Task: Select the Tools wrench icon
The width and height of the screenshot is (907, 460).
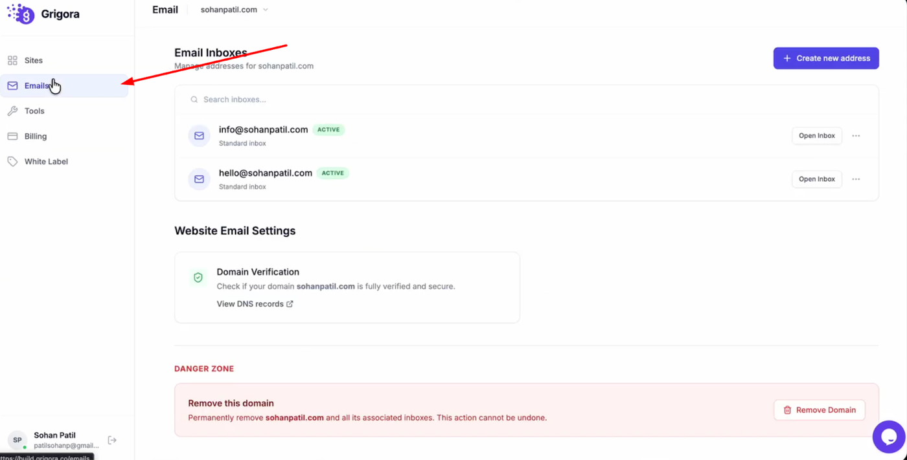Action: pos(12,111)
